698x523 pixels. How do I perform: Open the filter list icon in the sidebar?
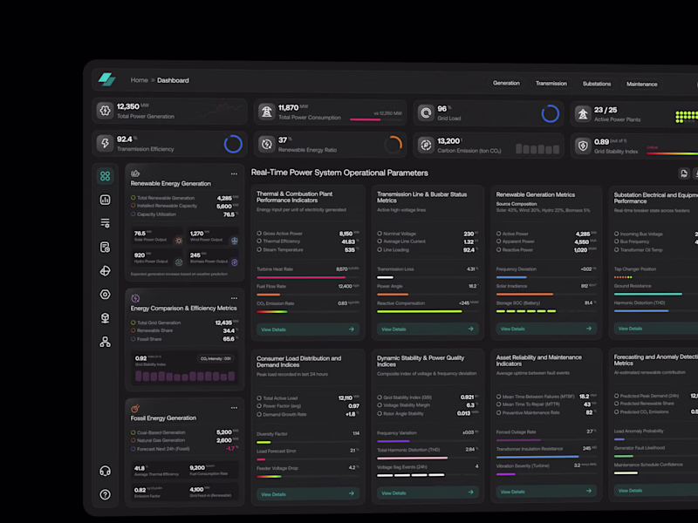[105, 223]
